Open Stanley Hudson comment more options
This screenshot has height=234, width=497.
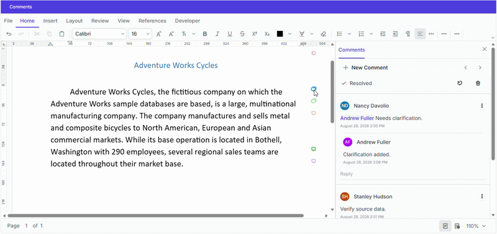coord(482,196)
